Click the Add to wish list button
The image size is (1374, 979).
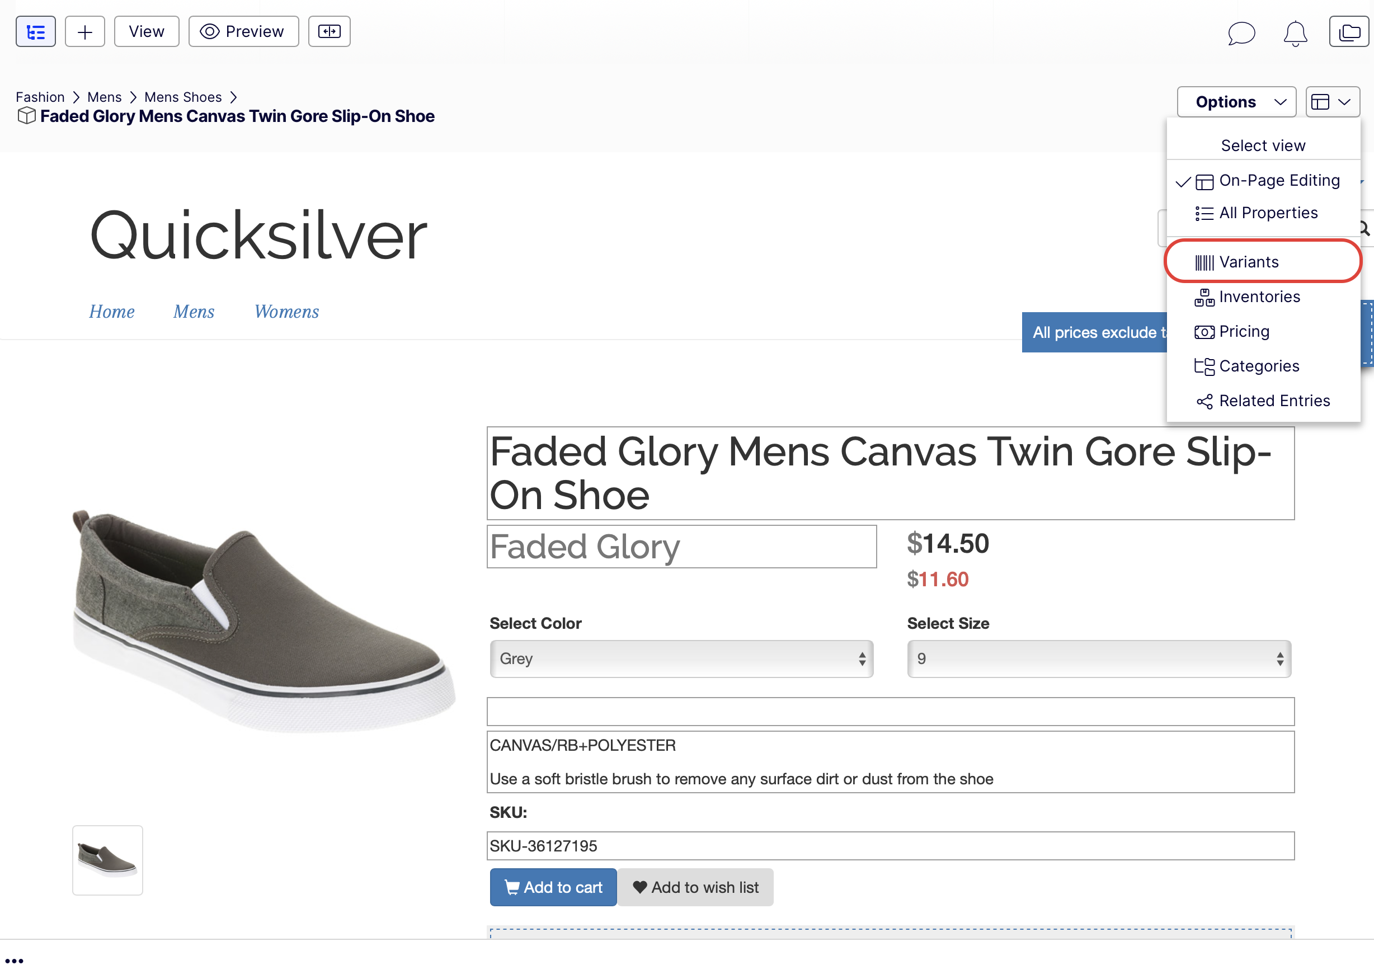coord(696,887)
